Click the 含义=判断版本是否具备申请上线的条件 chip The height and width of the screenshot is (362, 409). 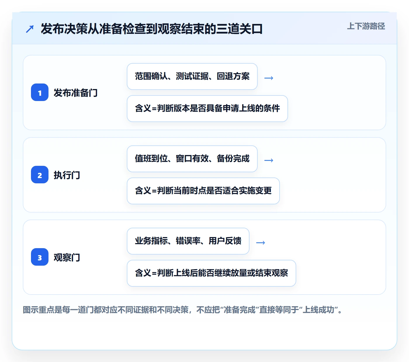pyautogui.click(x=207, y=109)
